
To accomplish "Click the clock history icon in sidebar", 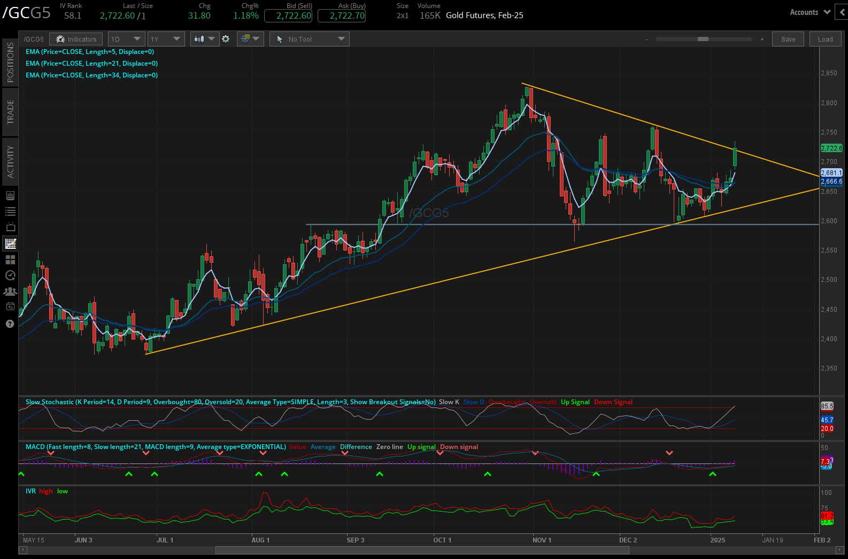I will [10, 275].
